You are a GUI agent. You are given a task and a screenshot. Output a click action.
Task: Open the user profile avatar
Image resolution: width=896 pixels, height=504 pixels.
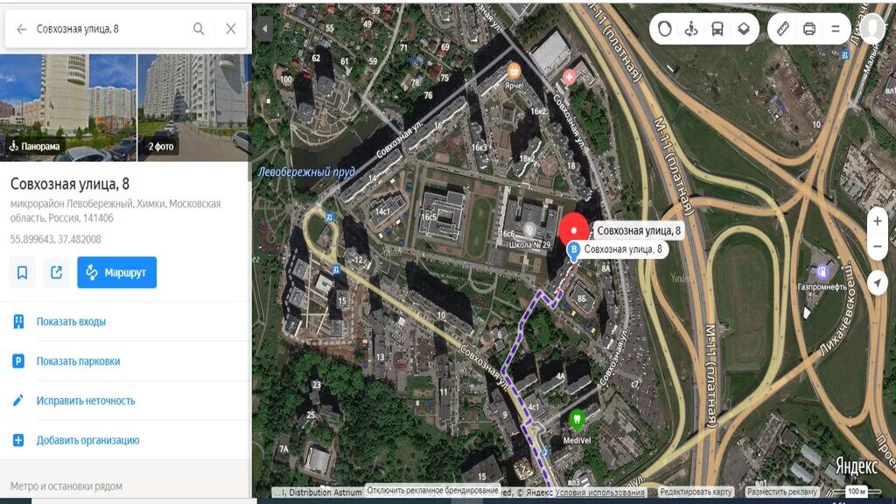pyautogui.click(x=872, y=28)
